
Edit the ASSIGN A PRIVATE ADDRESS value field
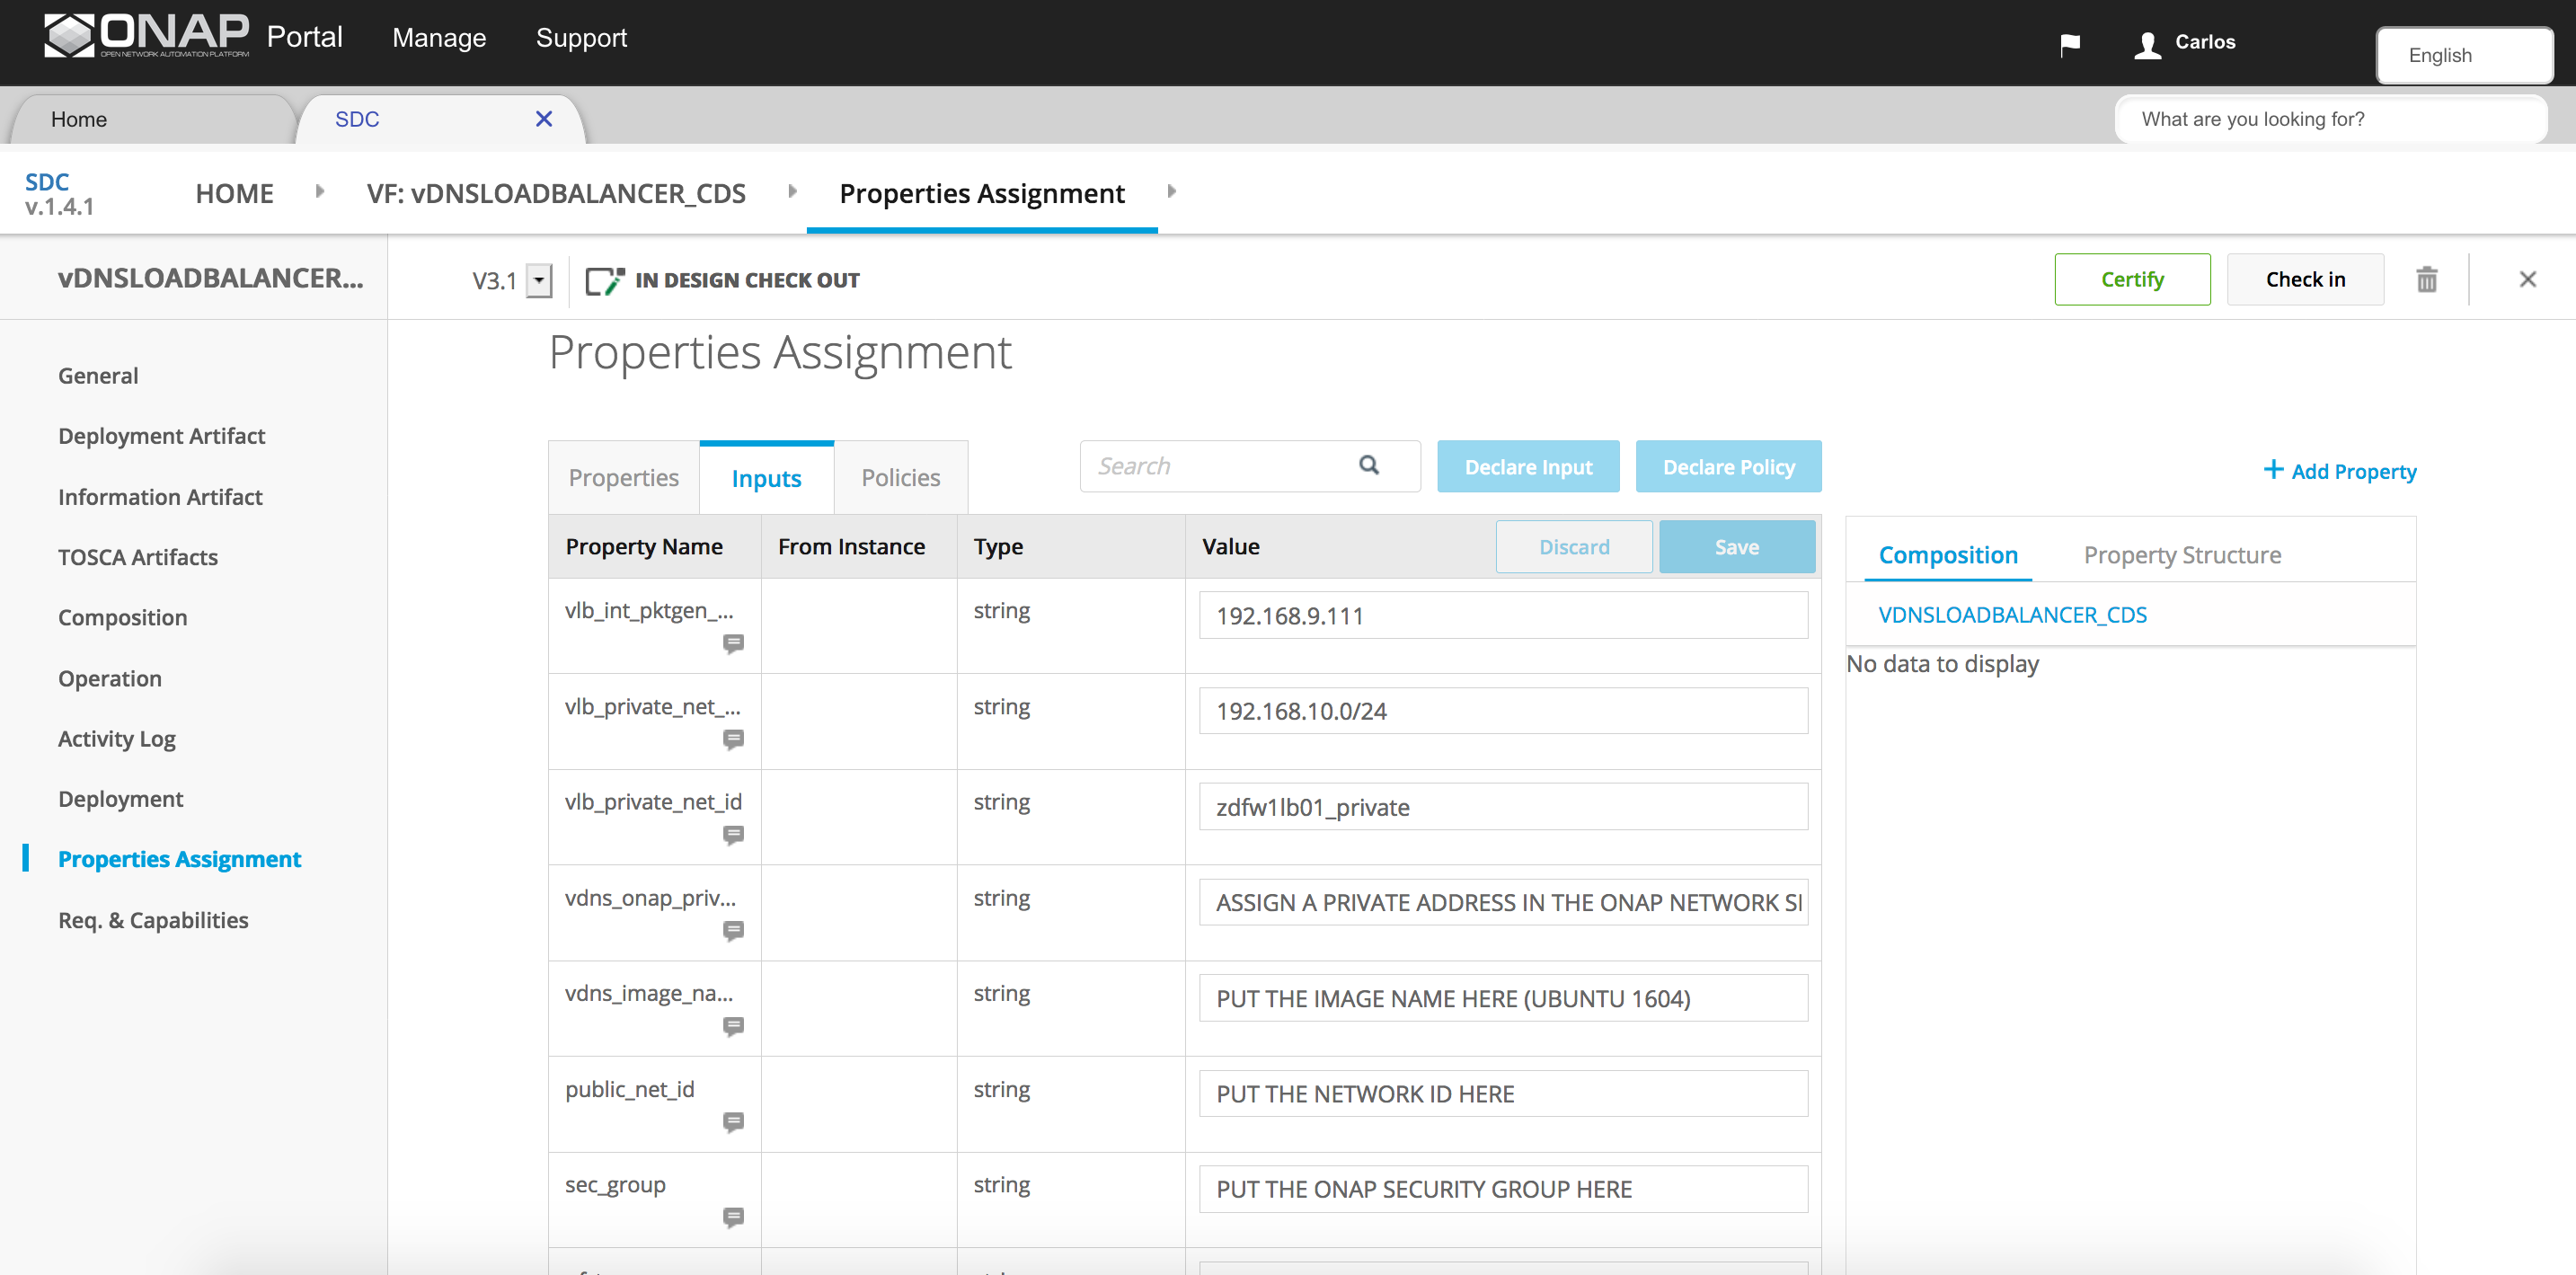click(1503, 903)
